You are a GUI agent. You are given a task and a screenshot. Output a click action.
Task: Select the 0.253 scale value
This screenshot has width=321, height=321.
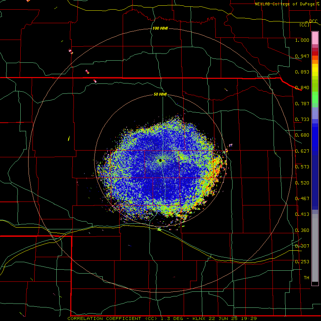point(302,262)
